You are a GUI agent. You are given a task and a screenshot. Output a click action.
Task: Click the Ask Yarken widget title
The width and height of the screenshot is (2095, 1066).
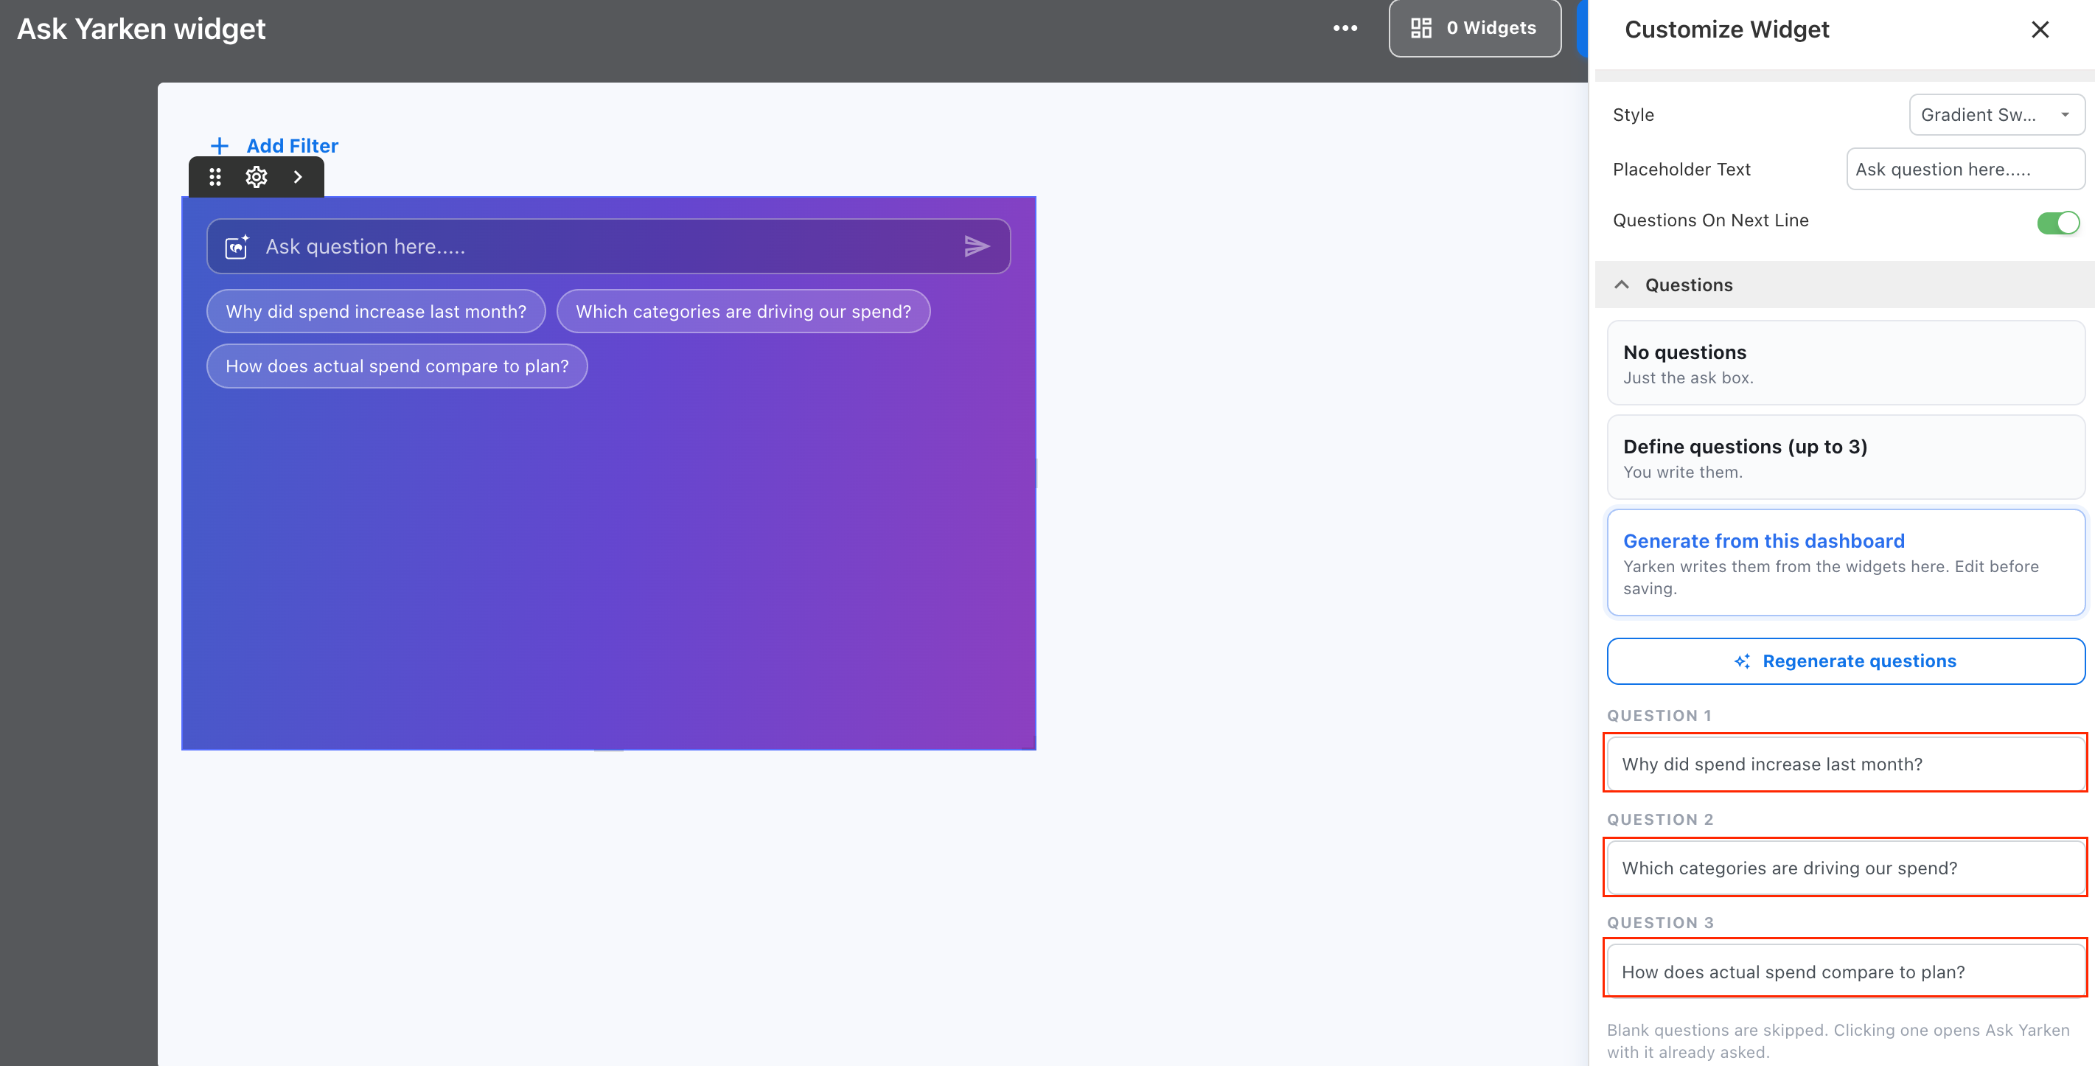tap(141, 29)
